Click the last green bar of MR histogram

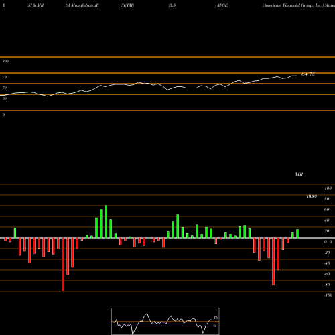297,234
